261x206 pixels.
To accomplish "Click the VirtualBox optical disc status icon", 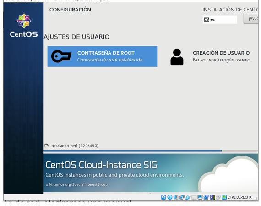I will tap(169, 197).
